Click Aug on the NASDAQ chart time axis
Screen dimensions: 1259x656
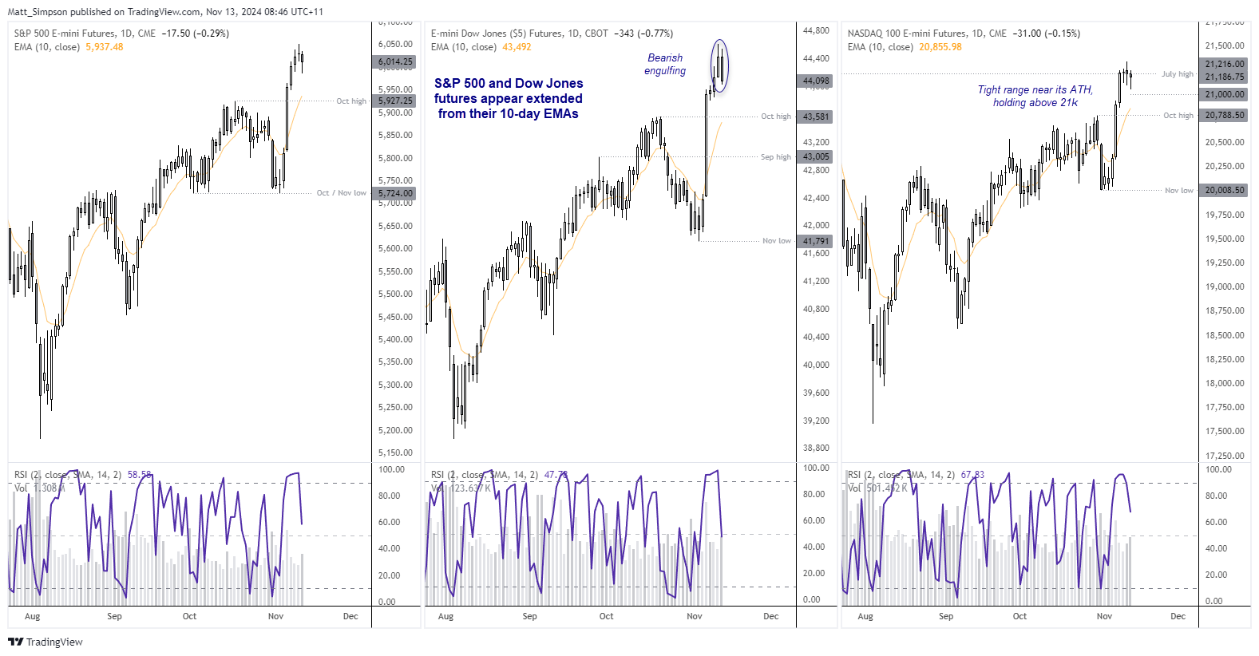[x=865, y=616]
